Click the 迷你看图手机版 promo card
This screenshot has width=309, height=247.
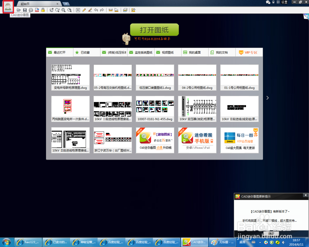[197, 140]
